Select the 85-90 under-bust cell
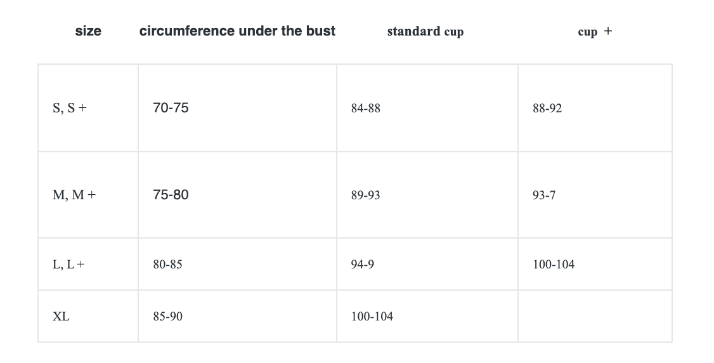The image size is (714, 363). click(x=167, y=316)
